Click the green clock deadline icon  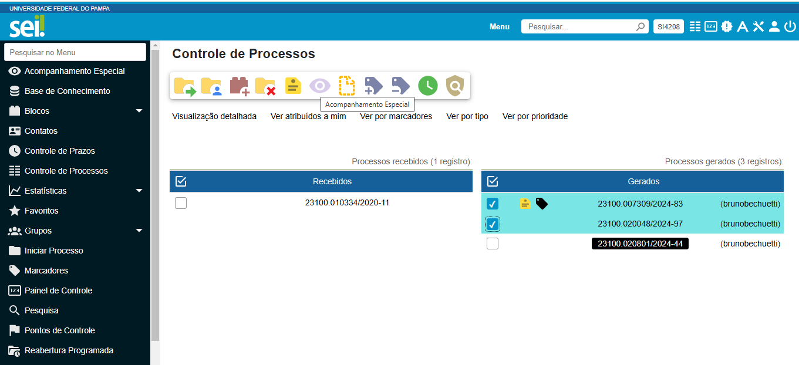(428, 86)
